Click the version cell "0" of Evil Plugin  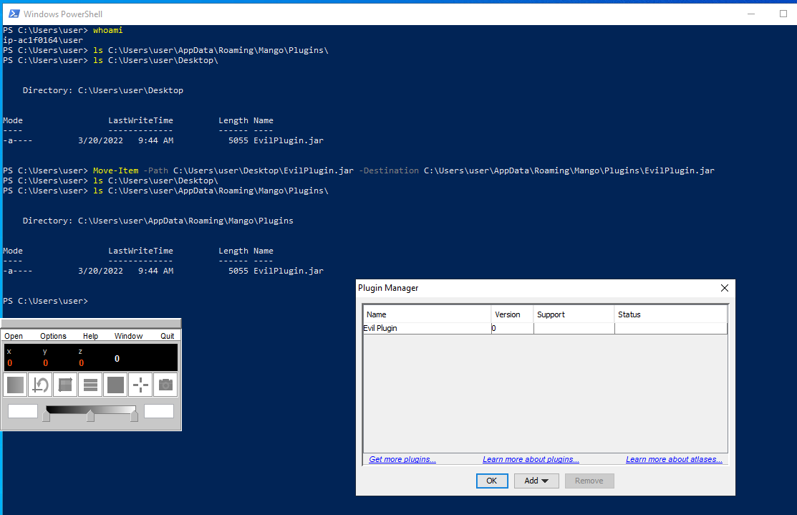513,329
